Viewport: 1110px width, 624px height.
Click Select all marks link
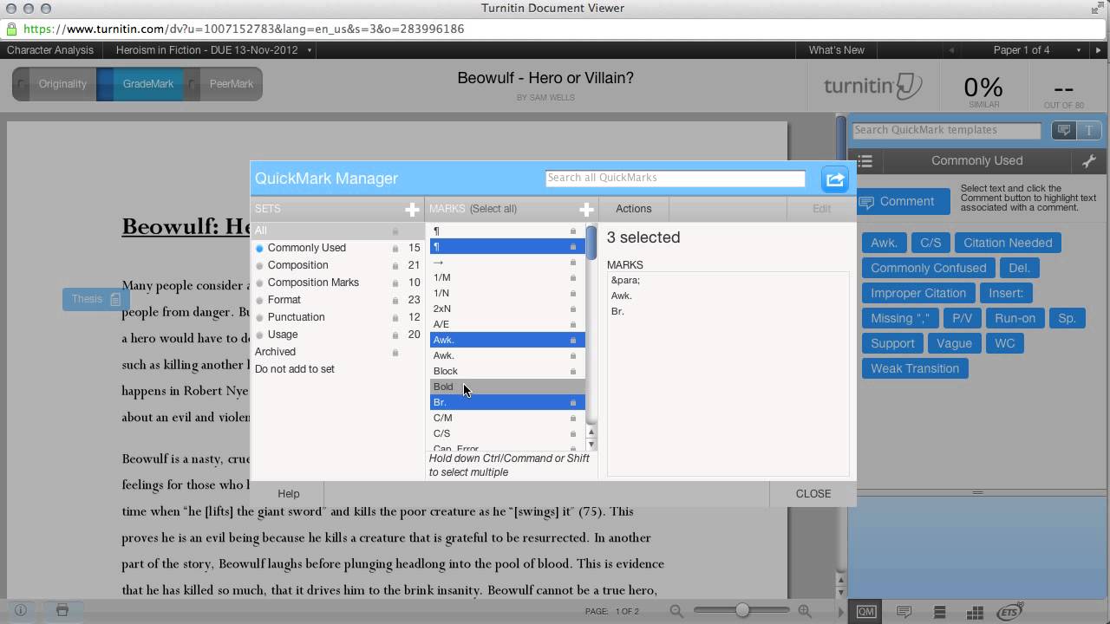pyautogui.click(x=493, y=209)
